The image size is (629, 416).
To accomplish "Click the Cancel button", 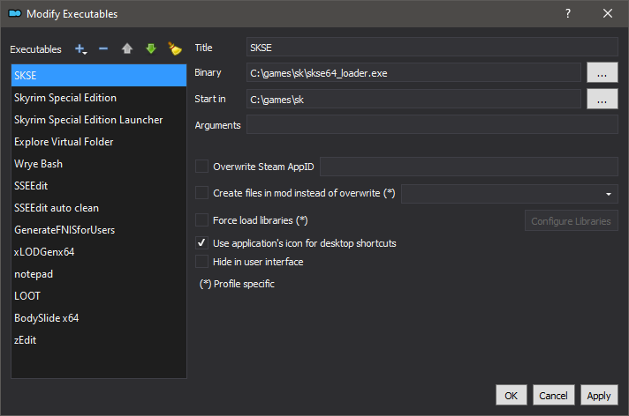I will pos(554,395).
